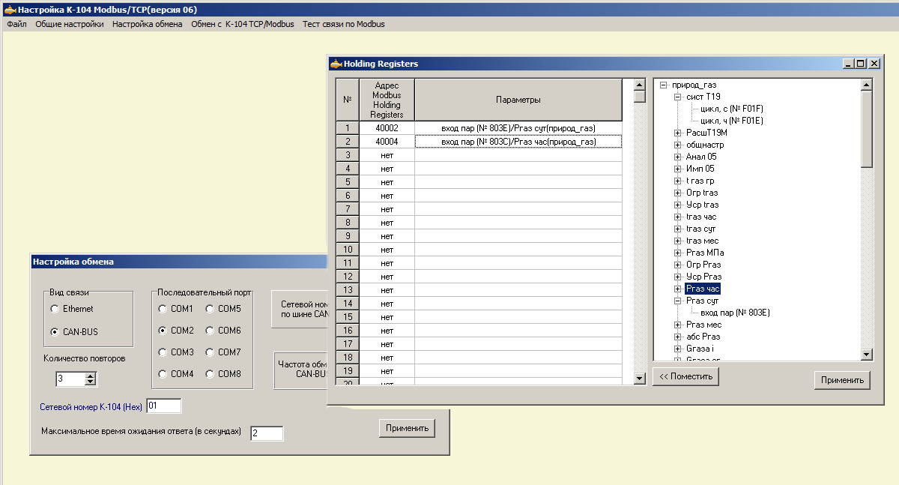Image resolution: width=899 pixels, height=485 pixels.
Task: Open Тест связи по Modbus menu
Action: [x=343, y=24]
